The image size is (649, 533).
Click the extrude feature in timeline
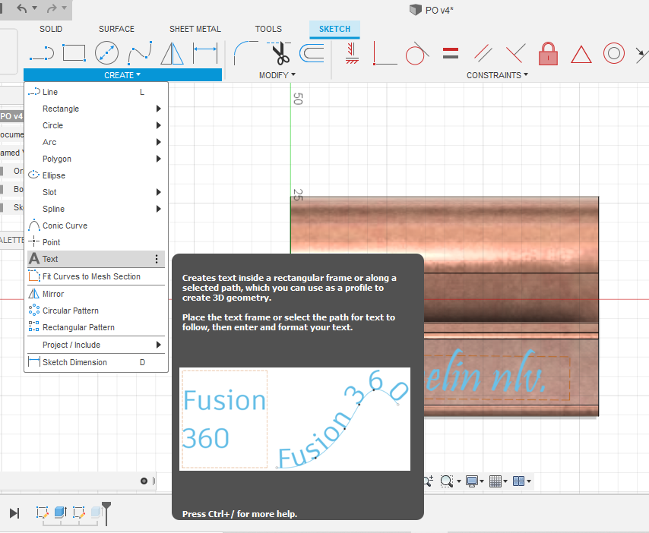[x=61, y=512]
